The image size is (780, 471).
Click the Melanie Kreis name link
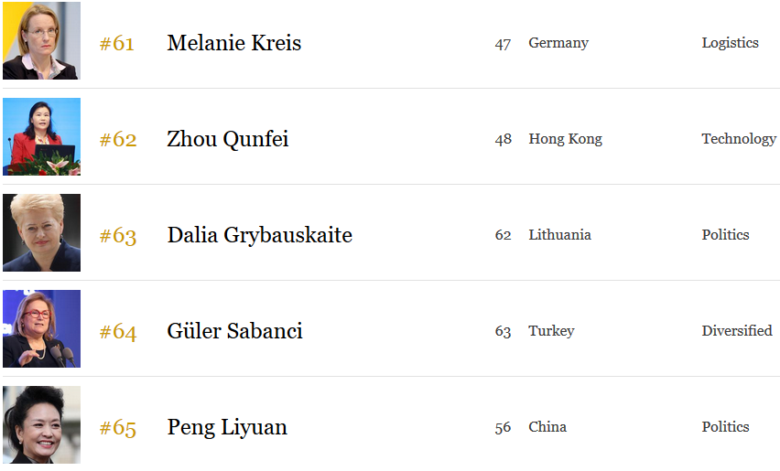click(233, 43)
